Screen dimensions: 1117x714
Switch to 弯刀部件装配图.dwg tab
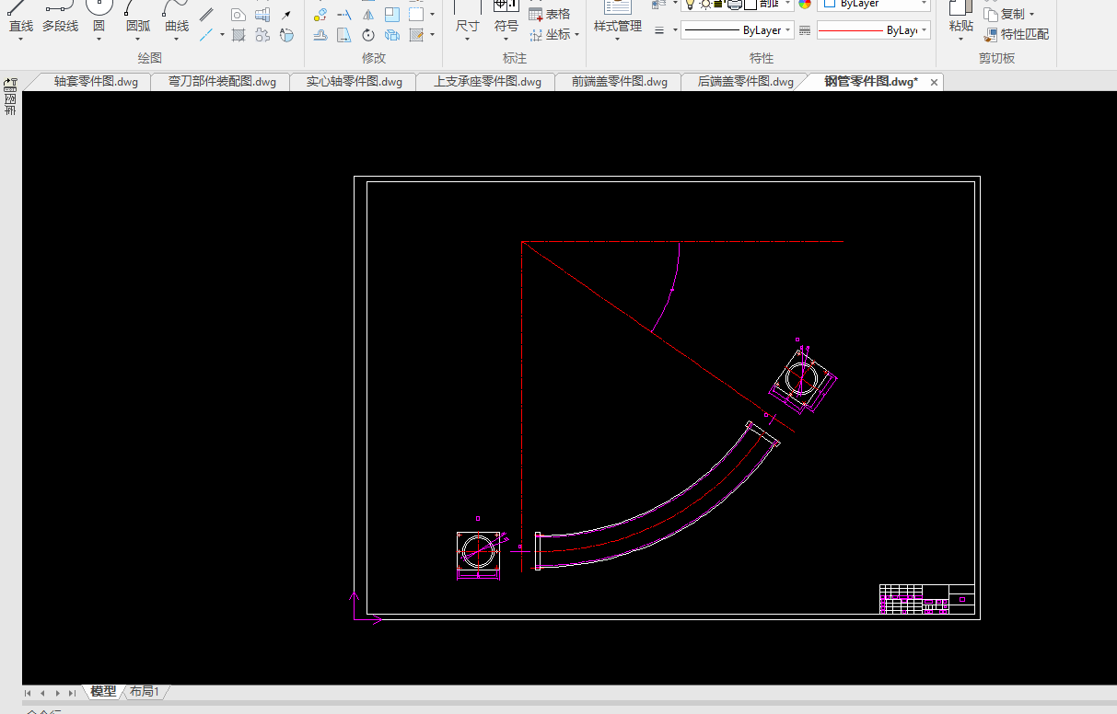pos(222,82)
